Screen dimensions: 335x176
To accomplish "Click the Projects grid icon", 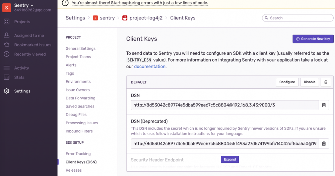I will [7, 21].
